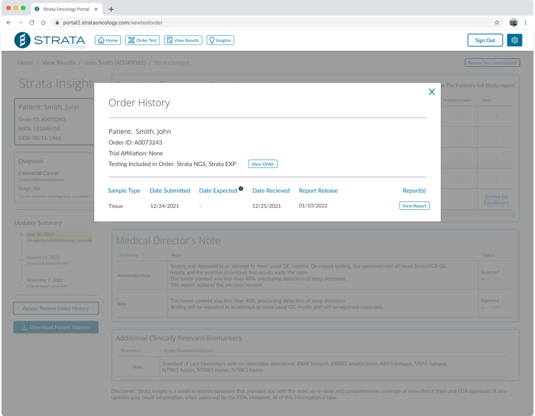Image resolution: width=535 pixels, height=416 pixels.
Task: Click the Sign Out button
Action: (485, 40)
